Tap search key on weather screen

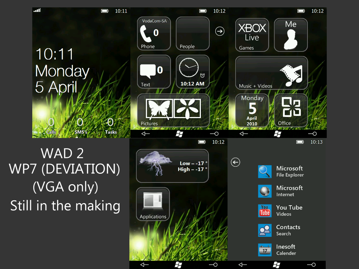pyautogui.click(x=213, y=265)
